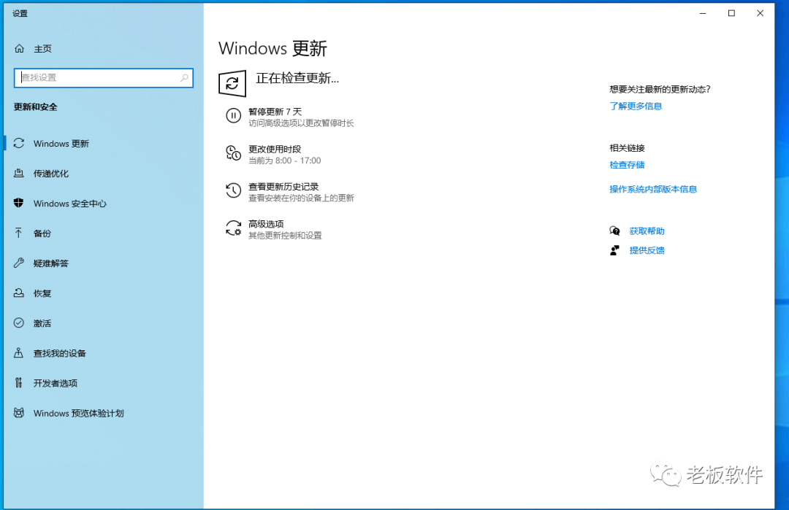Image resolution: width=789 pixels, height=510 pixels.
Task: Click the 正在检查更新... status text
Action: tap(297, 78)
